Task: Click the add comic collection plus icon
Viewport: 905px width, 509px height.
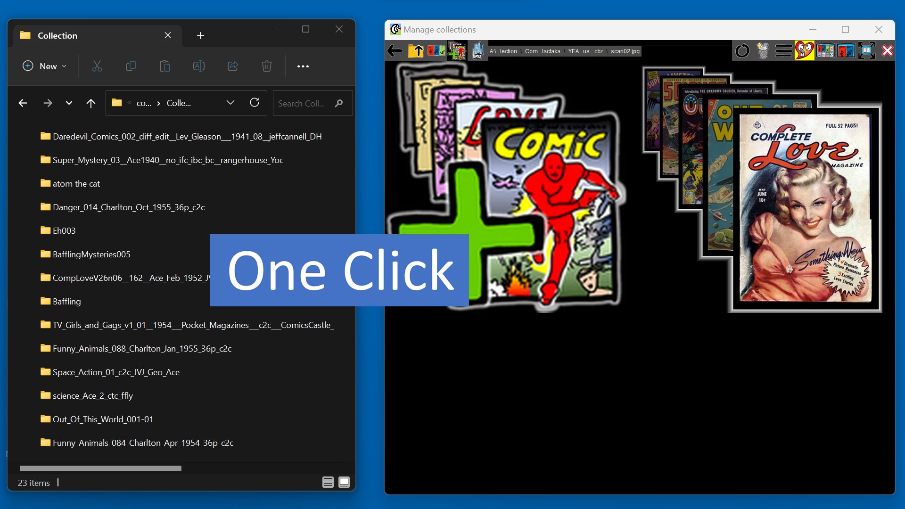Action: (x=457, y=50)
